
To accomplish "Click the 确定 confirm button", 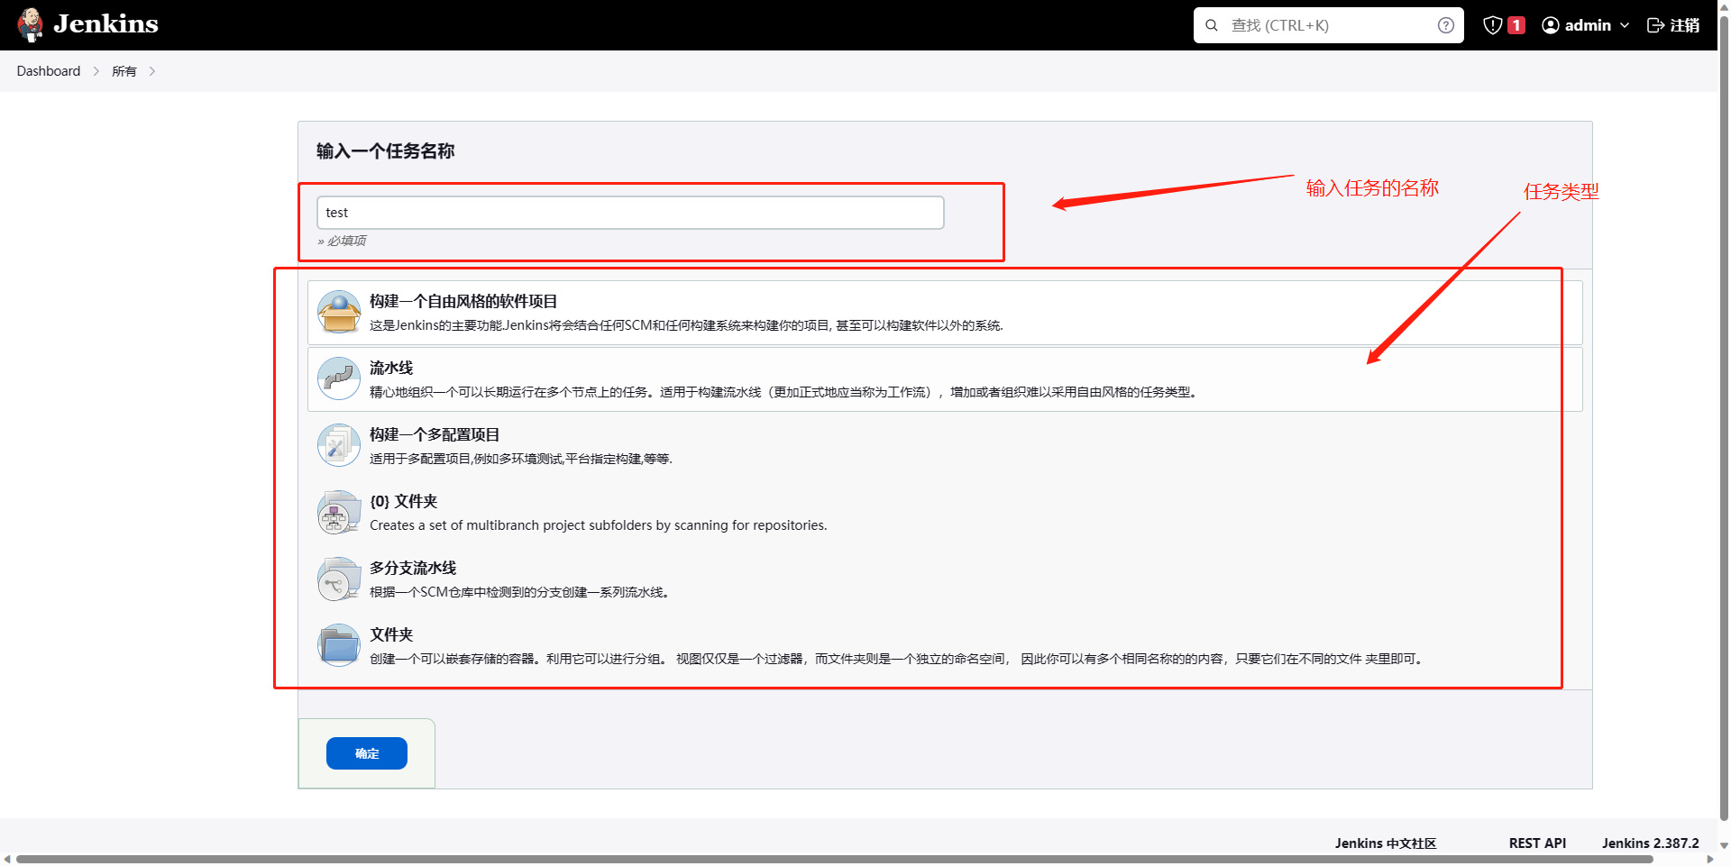I will tap(367, 753).
